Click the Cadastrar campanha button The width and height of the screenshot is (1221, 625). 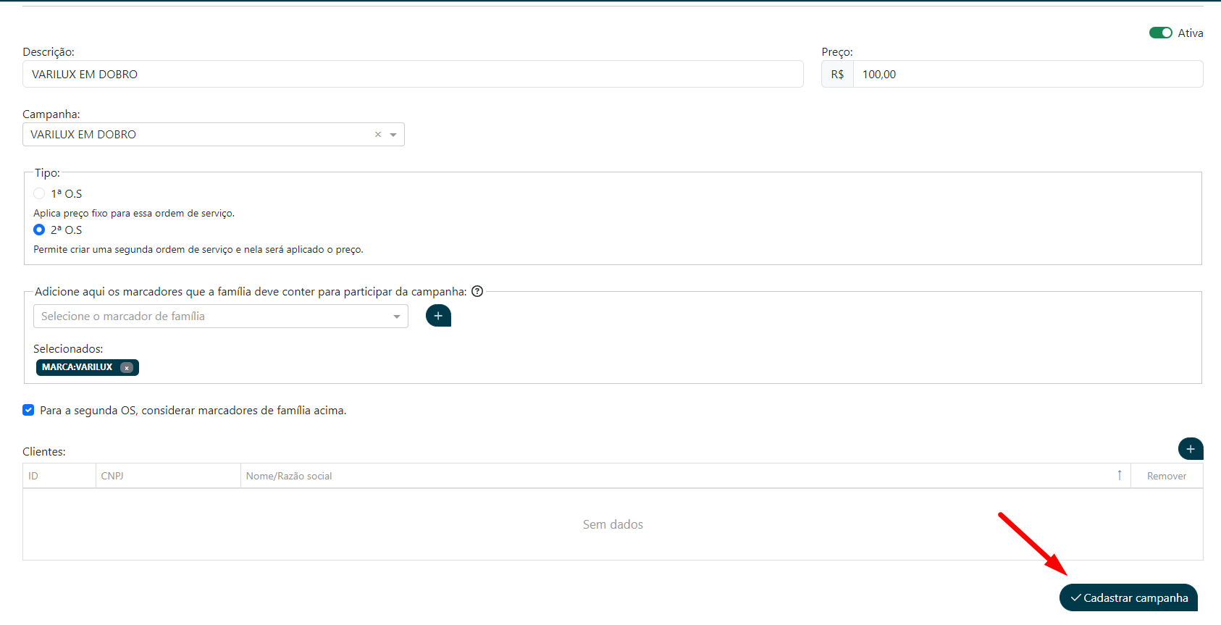(x=1128, y=597)
